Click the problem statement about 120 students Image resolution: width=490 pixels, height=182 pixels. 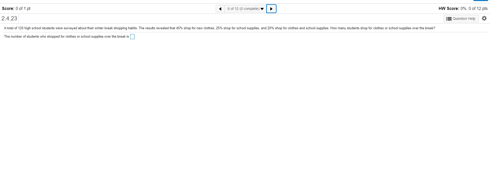(x=219, y=28)
